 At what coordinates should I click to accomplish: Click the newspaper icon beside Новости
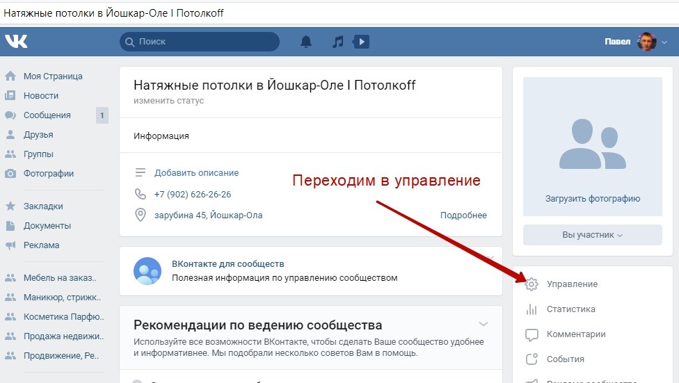(x=10, y=96)
